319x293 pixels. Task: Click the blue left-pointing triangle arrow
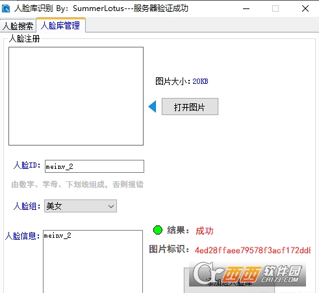click(153, 107)
